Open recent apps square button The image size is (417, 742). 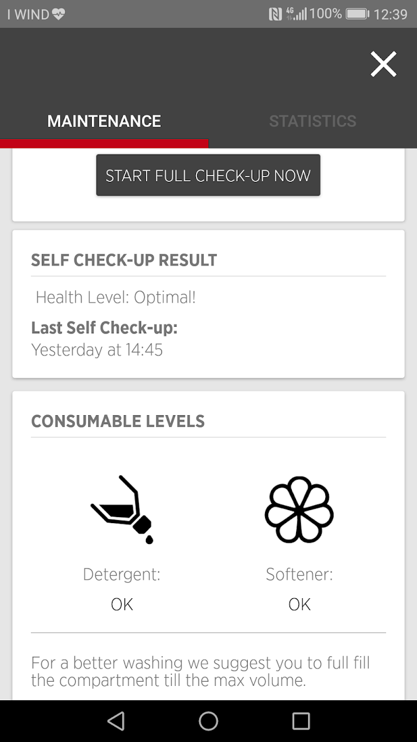301,721
